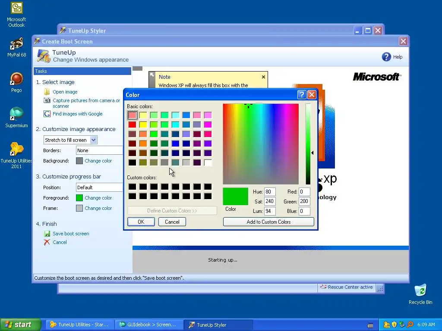Close the yellow Note popup
The image size is (442, 331).
tap(263, 77)
